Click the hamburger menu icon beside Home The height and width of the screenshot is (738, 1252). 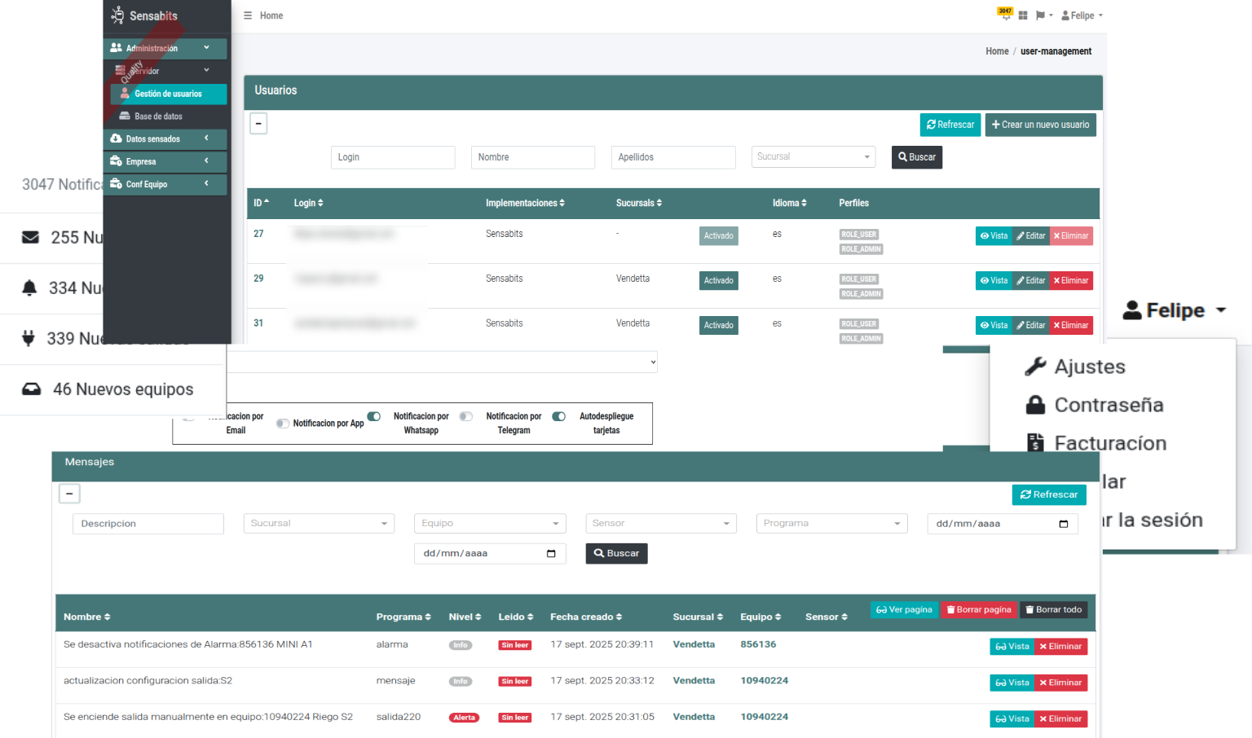coord(248,15)
